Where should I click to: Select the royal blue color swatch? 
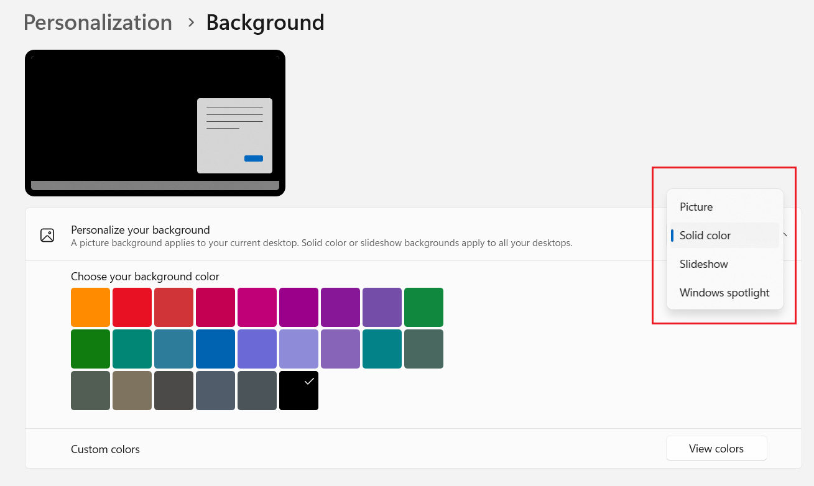pos(215,349)
